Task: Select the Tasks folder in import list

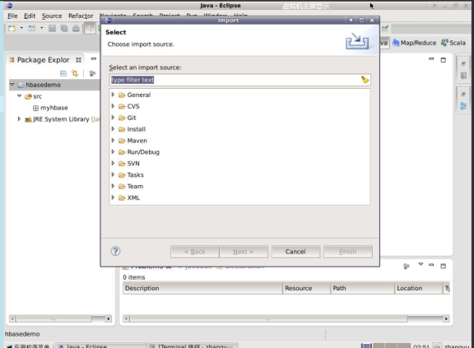Action: pos(131,175)
